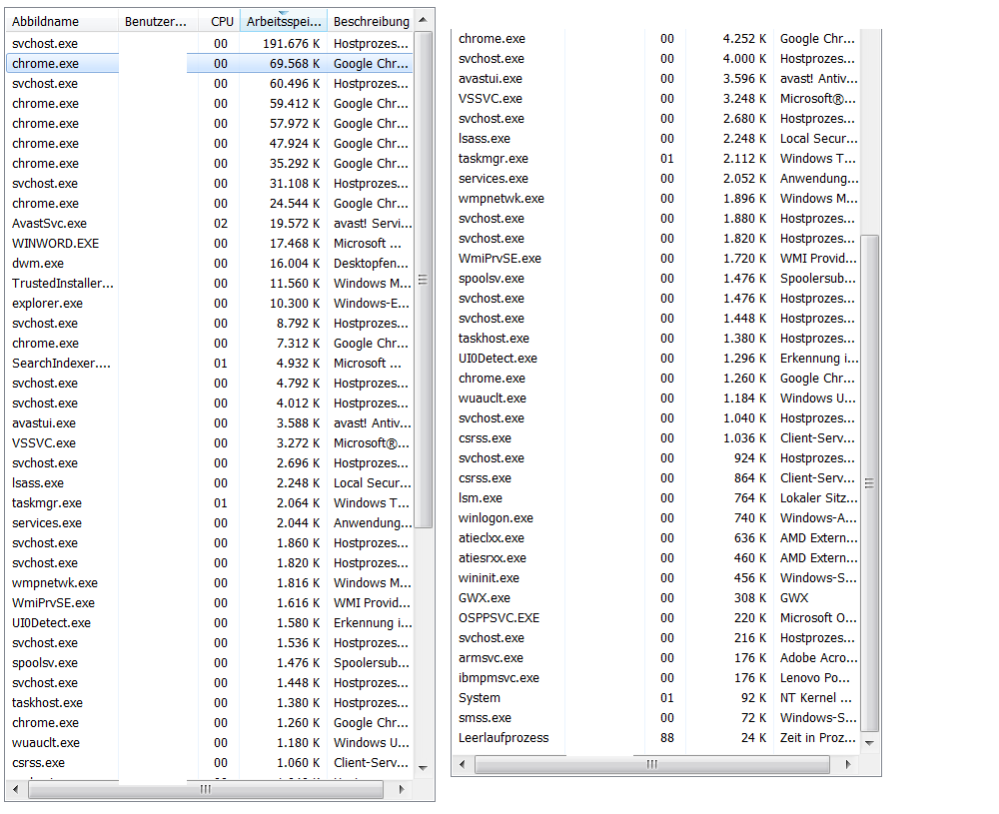Image resolution: width=999 pixels, height=814 pixels.
Task: Select avastui.exe row with 3.588 K
Action: [210, 422]
